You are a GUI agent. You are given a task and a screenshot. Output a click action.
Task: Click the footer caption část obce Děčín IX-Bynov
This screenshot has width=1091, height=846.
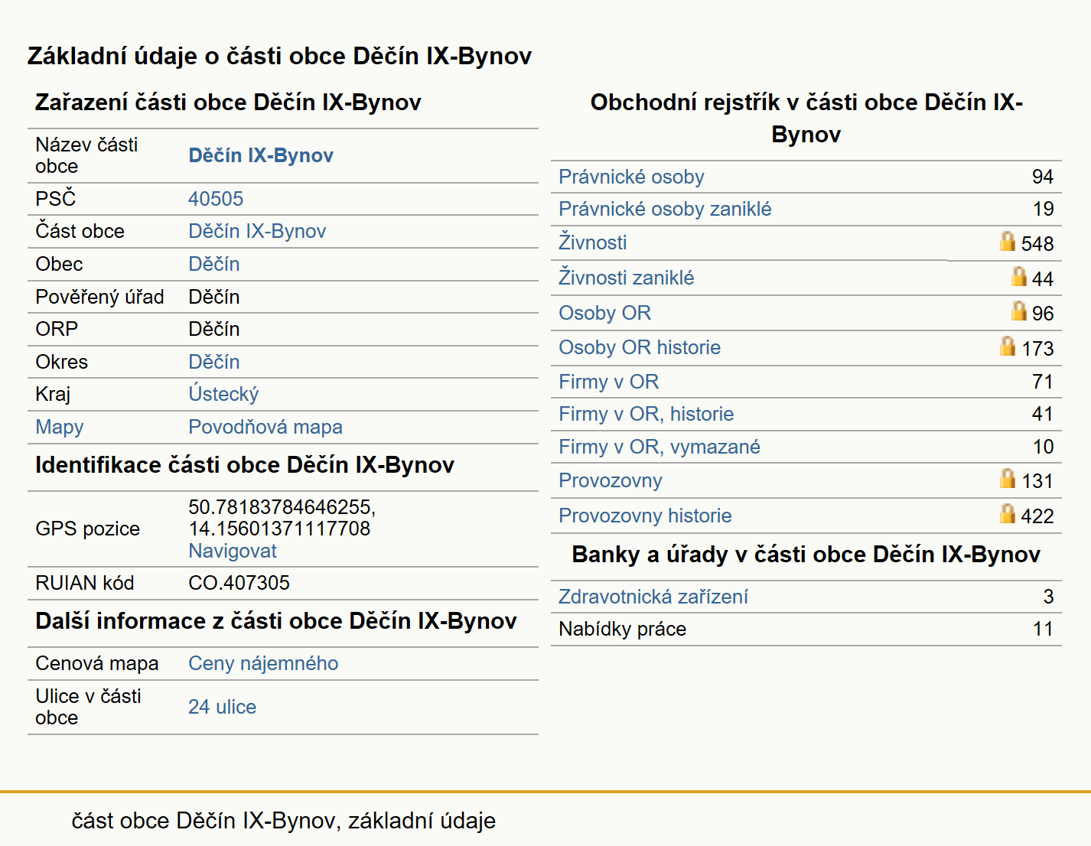point(283,821)
